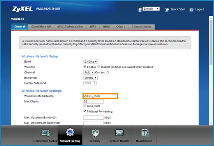The width and height of the screenshot is (214, 146).
Task: Click the Band label
Action: pos(28,62)
